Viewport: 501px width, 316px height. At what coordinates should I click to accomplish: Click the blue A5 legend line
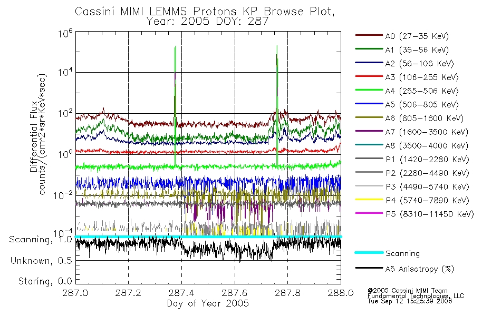[369, 104]
